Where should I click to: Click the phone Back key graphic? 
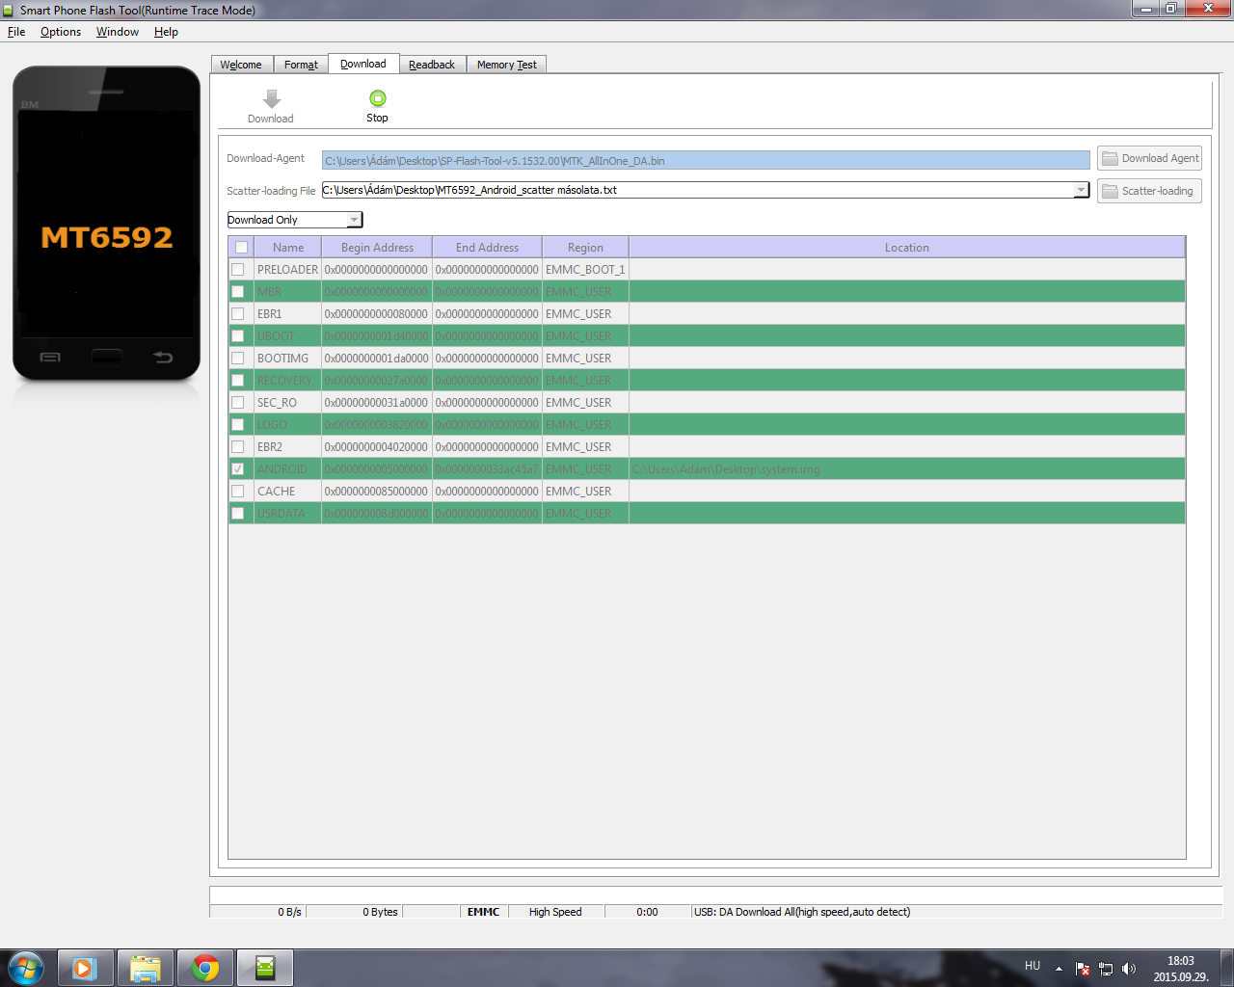coord(163,358)
